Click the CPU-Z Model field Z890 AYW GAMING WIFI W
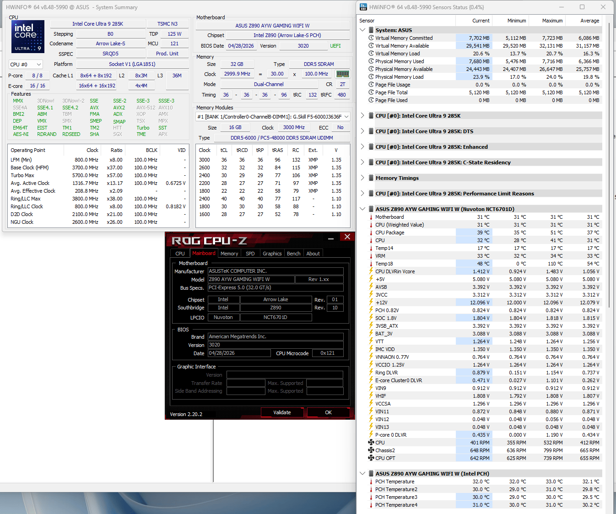616x514 pixels. 251,279
